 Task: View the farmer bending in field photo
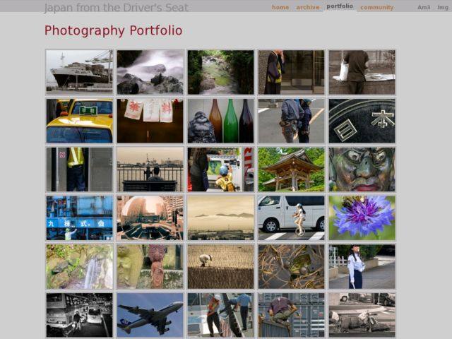coord(221,267)
